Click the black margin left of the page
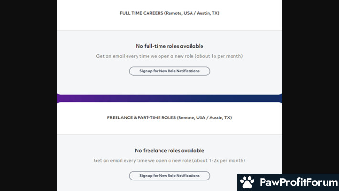 click(x=29, y=95)
